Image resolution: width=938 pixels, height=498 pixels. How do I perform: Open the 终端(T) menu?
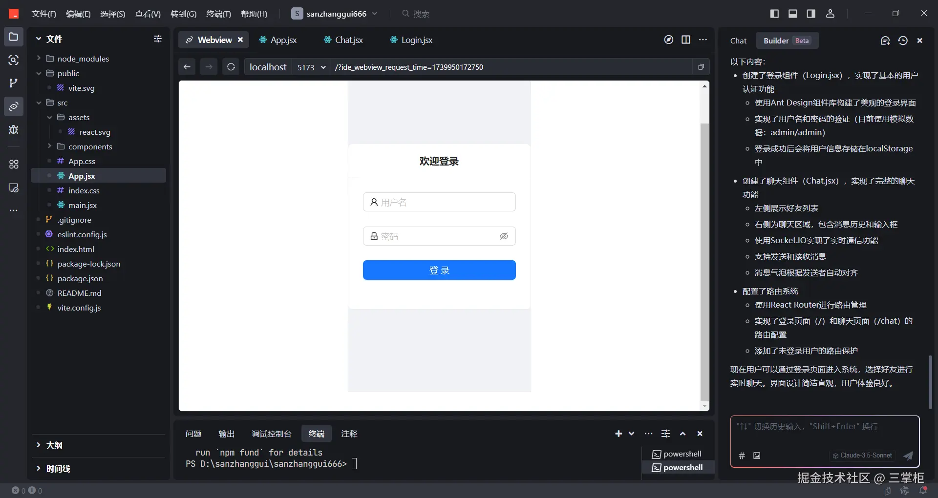(218, 14)
